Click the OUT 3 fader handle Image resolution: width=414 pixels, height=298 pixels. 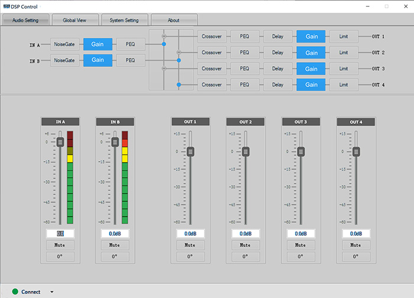(300, 152)
